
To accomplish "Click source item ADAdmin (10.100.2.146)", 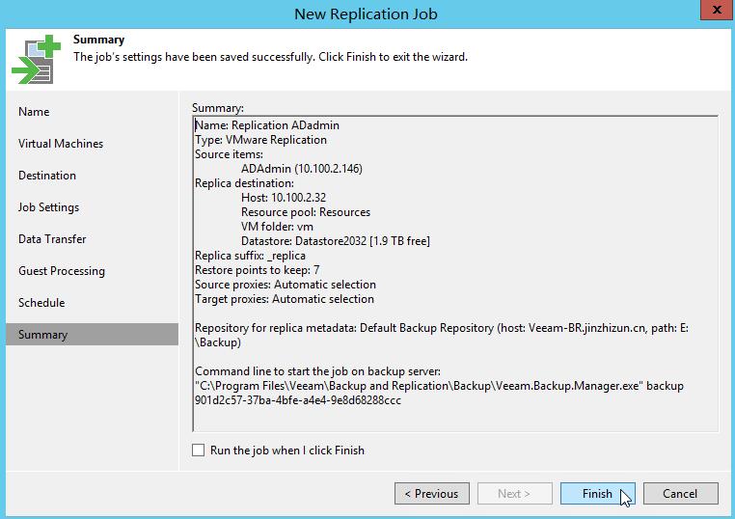I will coord(301,169).
